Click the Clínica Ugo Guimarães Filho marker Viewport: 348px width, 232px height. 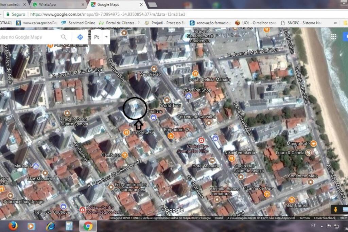point(201,140)
